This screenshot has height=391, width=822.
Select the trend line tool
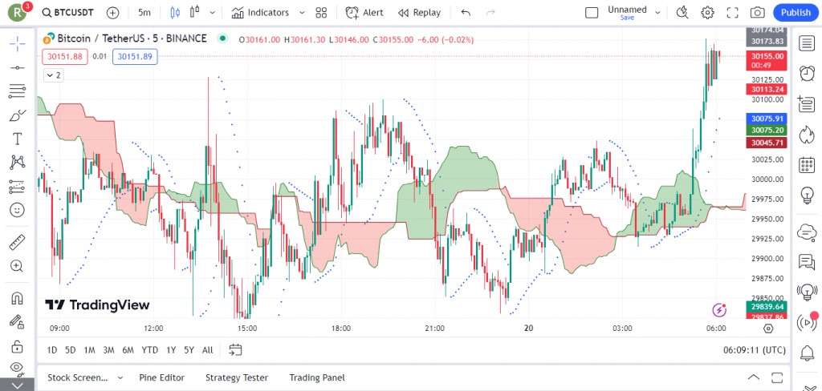click(x=18, y=67)
